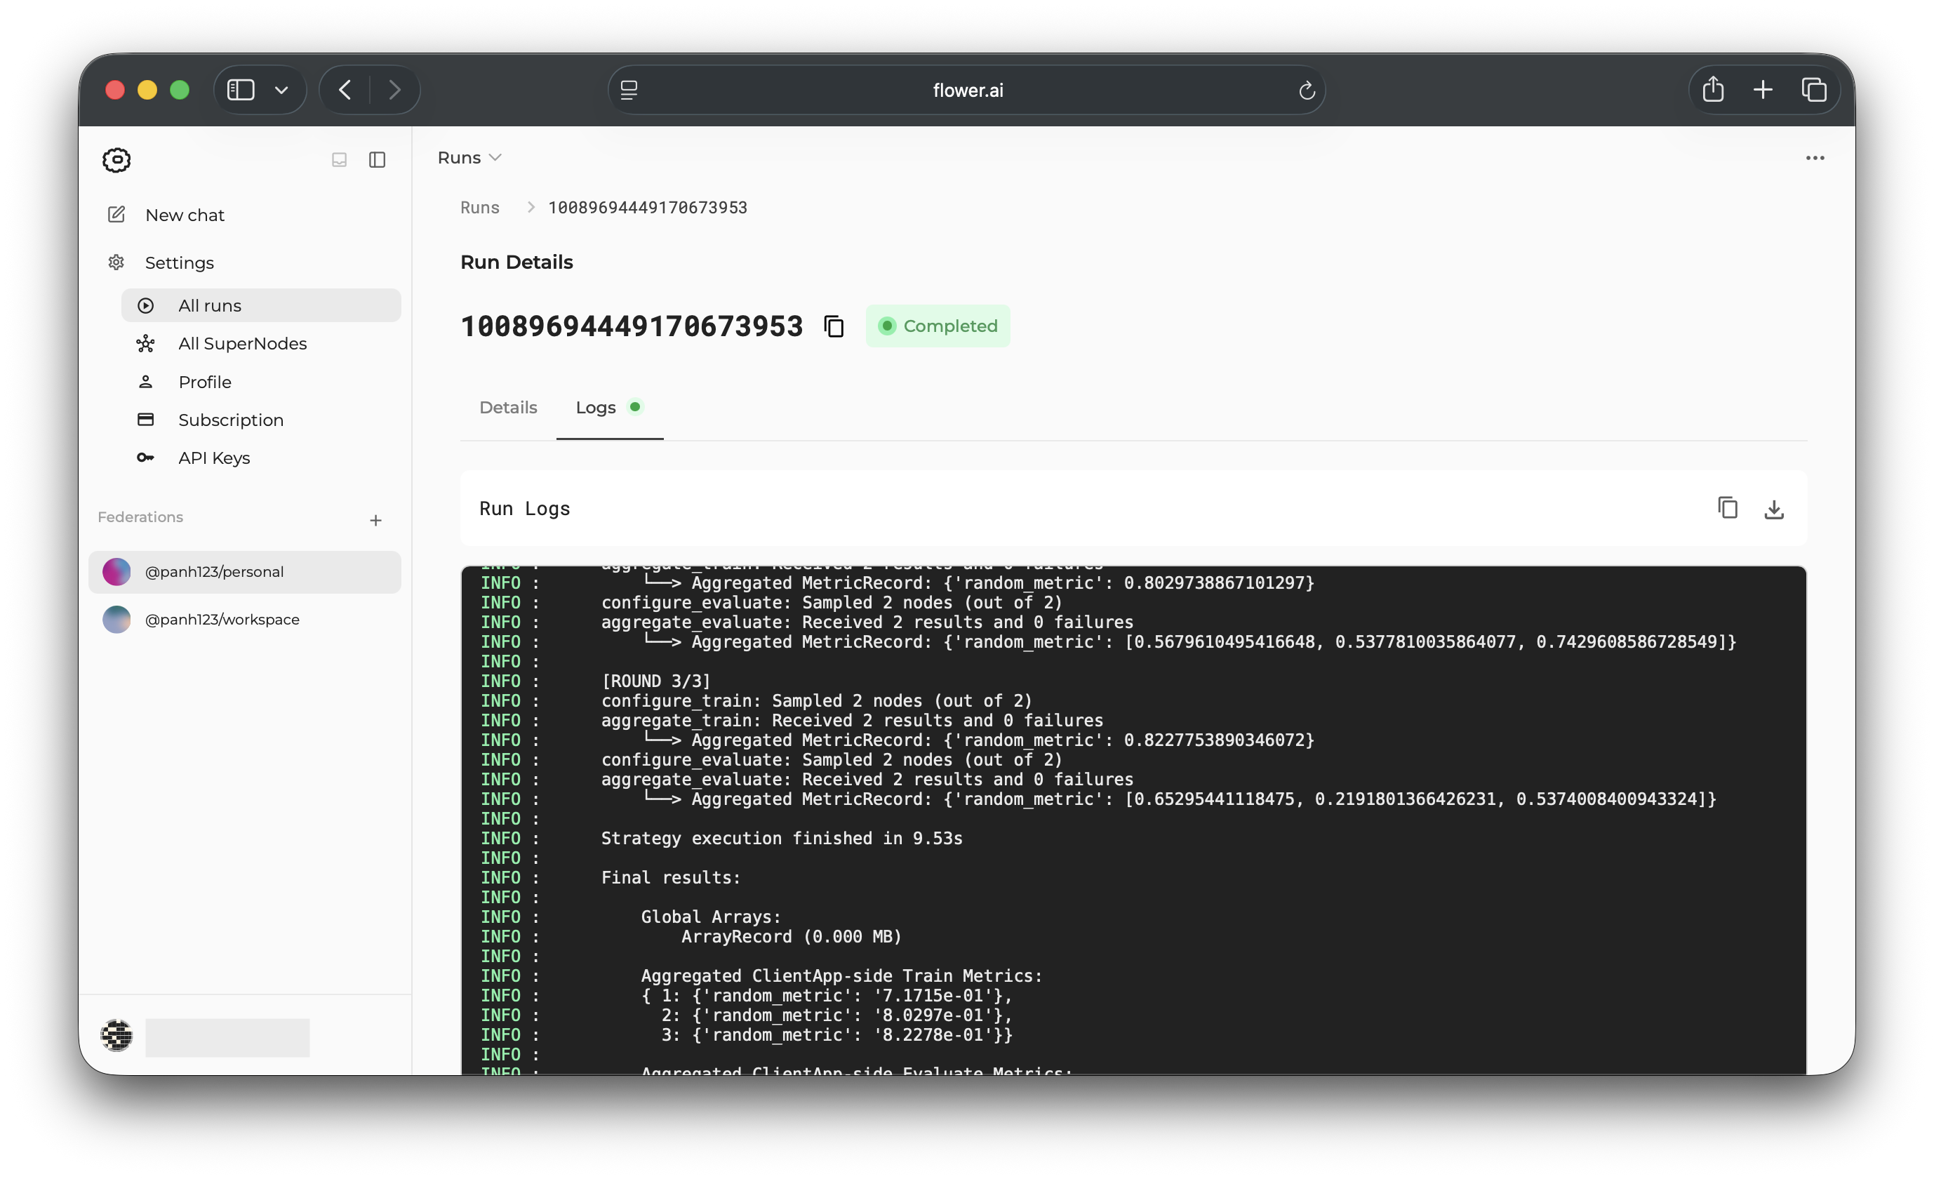
Task: Click the flower.ai address bar
Action: click(967, 91)
